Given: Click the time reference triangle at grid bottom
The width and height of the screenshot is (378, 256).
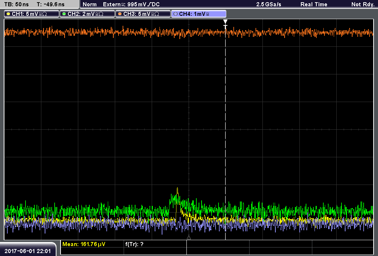Looking at the screenshot, I should pyautogui.click(x=189, y=238).
